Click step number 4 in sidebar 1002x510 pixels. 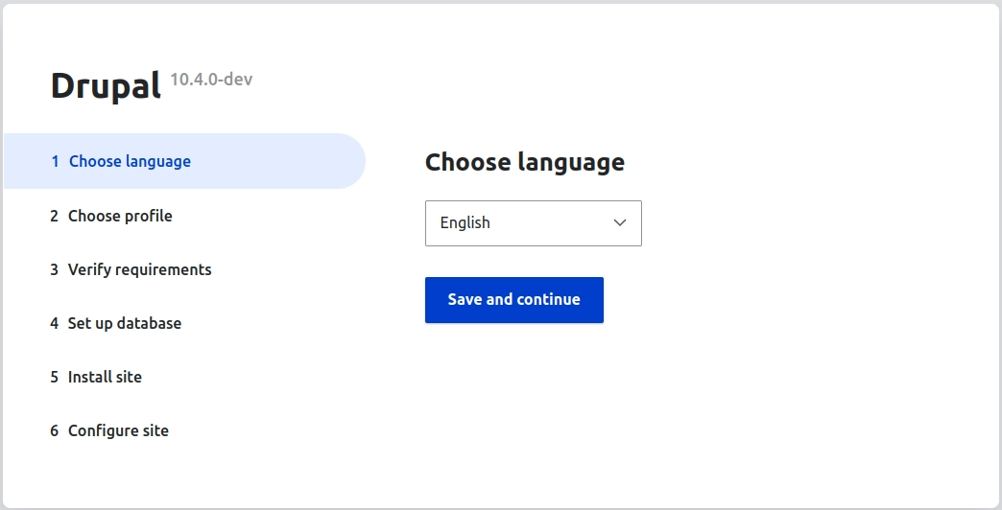click(x=55, y=323)
